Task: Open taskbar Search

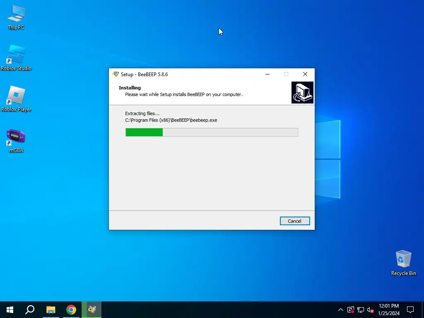Action: tap(30, 310)
